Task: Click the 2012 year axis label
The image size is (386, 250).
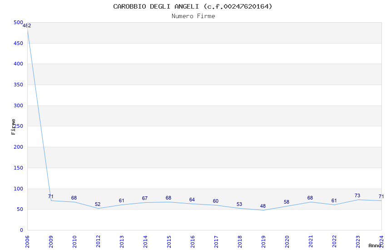Action: [x=98, y=242]
